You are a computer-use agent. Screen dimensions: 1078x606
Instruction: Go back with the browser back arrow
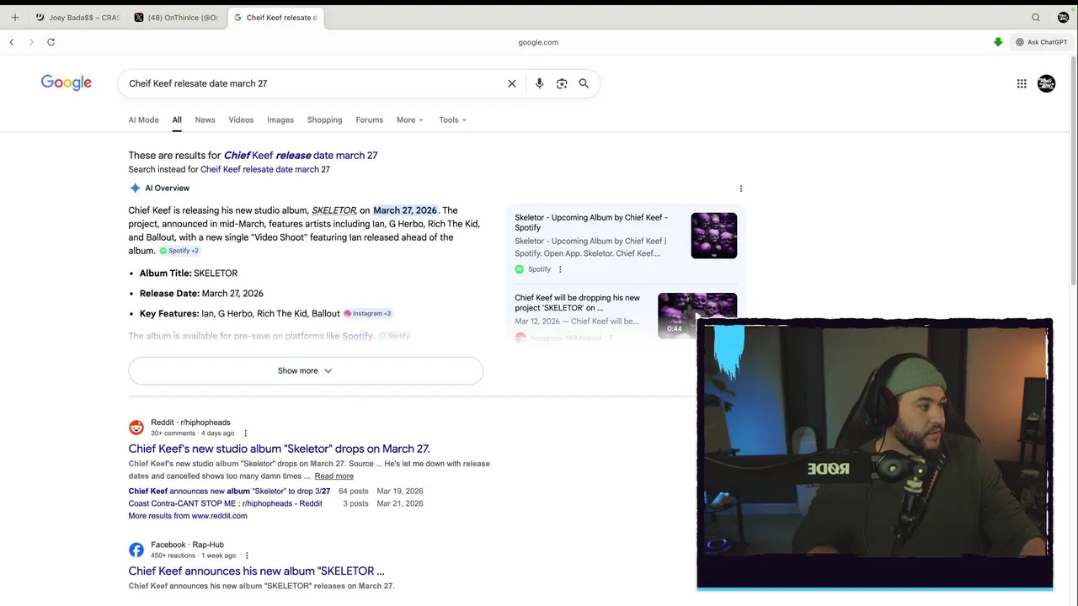coord(12,42)
